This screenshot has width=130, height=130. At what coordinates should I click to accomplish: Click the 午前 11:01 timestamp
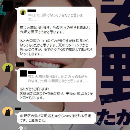[x=105, y=56]
